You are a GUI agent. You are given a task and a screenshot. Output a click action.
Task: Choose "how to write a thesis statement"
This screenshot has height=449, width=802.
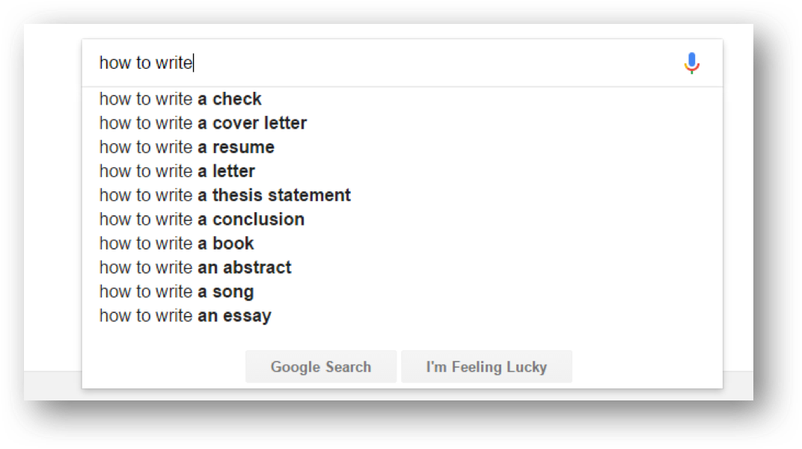coord(224,195)
